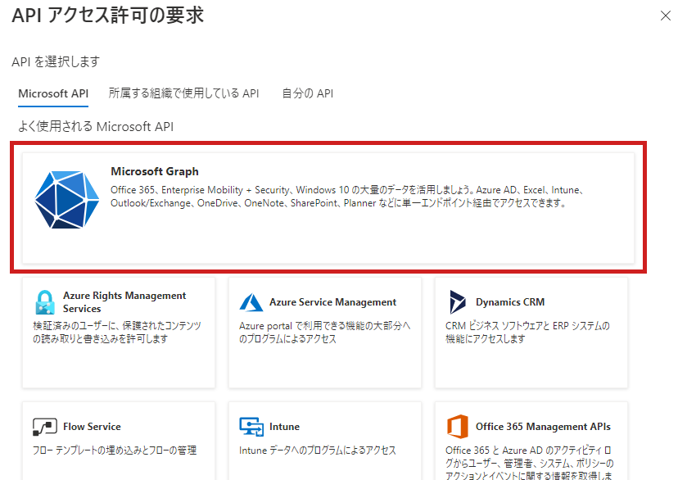Click text CRM ビジネス ソフトウェアと ERP システムの

click(x=527, y=326)
